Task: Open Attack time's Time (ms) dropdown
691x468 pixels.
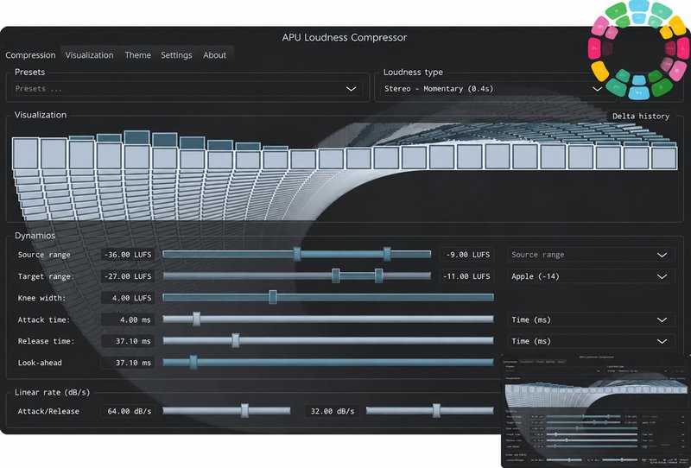Action: pos(591,319)
